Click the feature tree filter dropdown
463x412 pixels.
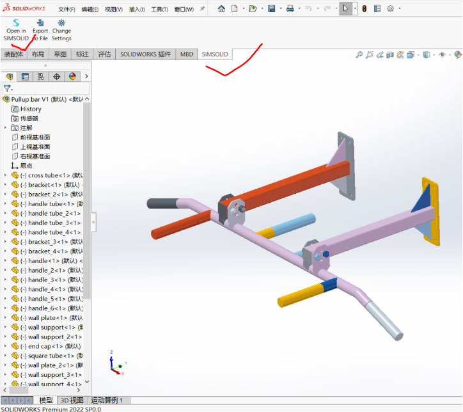point(8,89)
